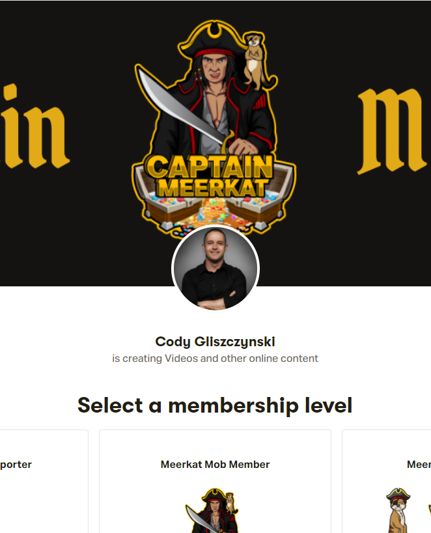The width and height of the screenshot is (431, 533).
Task: Click the pirate's cutlass blade in the banner logo
Action: [x=180, y=106]
